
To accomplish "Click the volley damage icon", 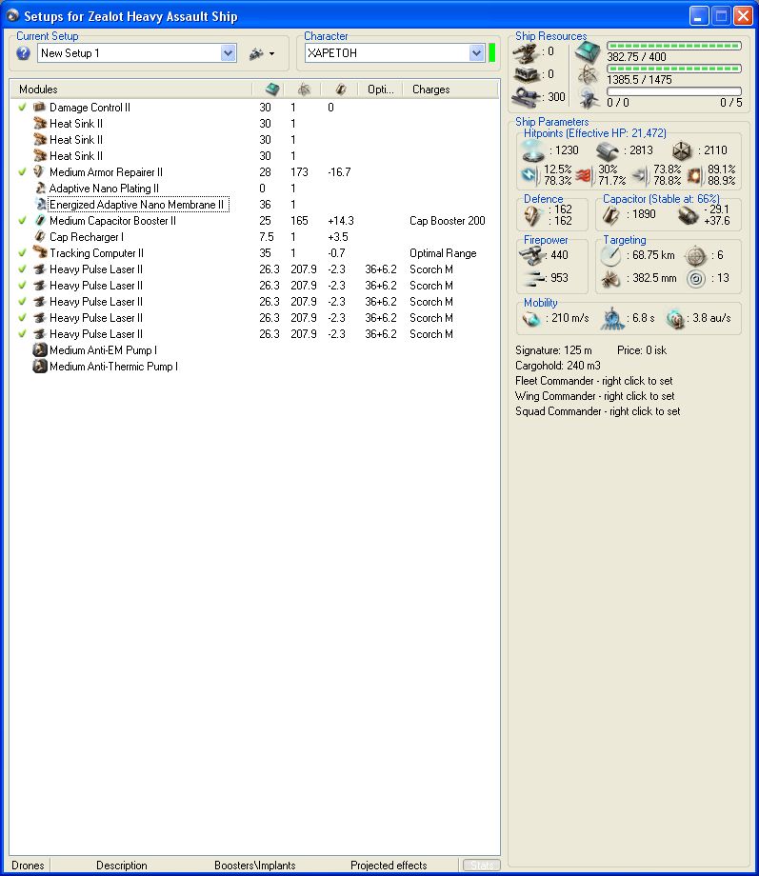I will pyautogui.click(x=534, y=278).
